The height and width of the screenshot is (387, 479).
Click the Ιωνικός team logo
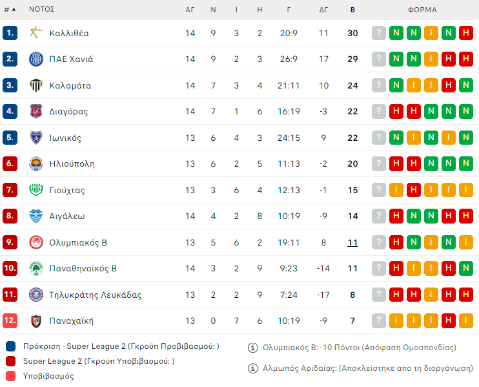click(36, 138)
